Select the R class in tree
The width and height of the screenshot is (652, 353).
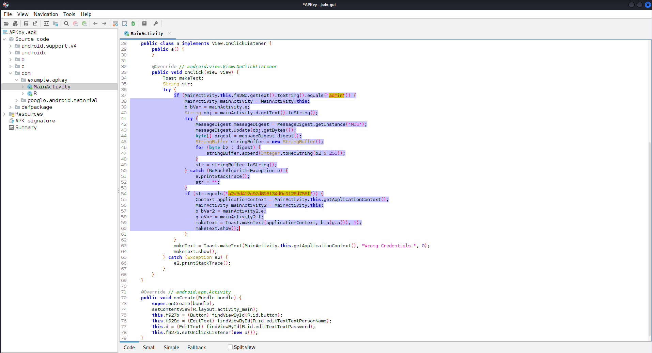click(35, 94)
